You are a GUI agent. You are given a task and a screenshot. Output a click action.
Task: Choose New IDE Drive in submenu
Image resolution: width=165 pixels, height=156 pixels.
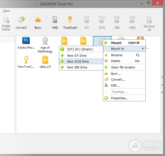tap(81, 67)
